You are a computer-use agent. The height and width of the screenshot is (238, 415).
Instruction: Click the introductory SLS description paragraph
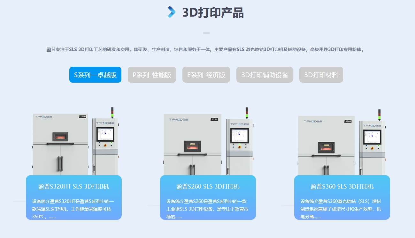(x=207, y=49)
